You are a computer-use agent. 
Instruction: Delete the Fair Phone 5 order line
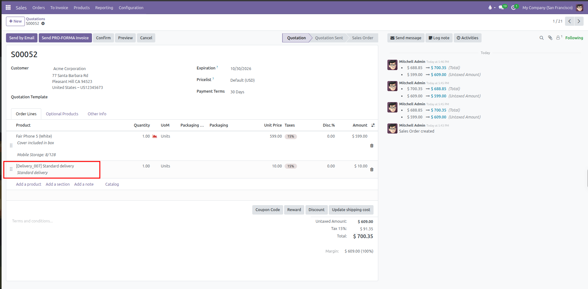pyautogui.click(x=372, y=146)
